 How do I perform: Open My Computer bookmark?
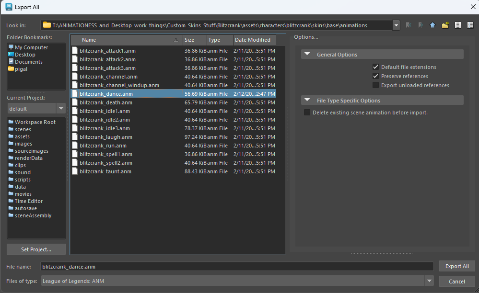[31, 47]
